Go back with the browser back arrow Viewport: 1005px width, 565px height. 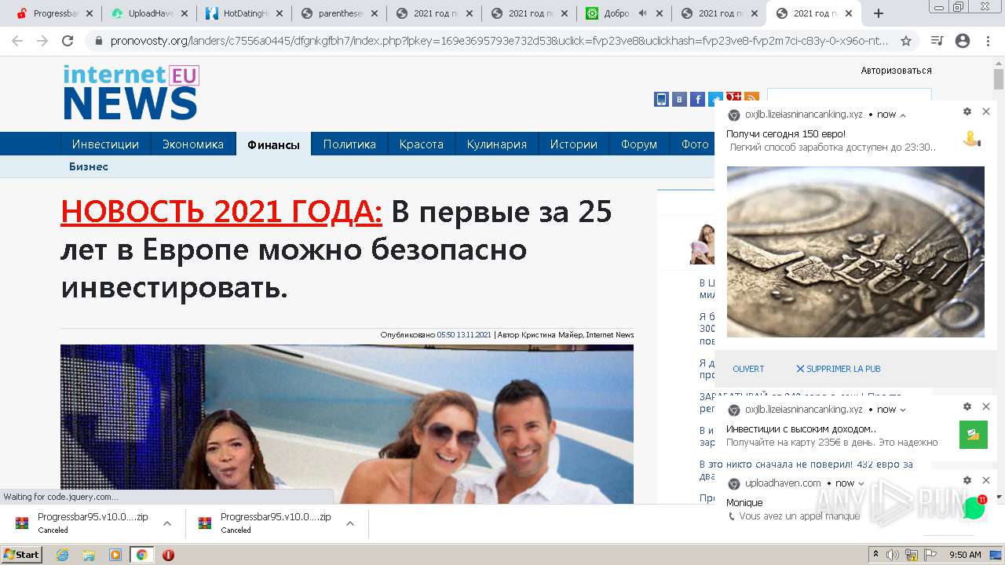17,41
